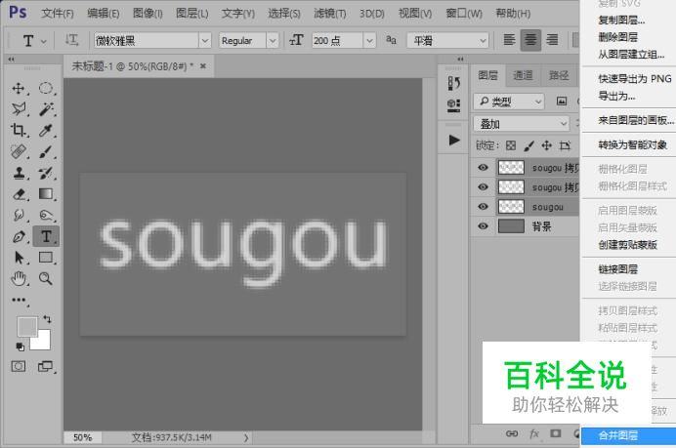The height and width of the screenshot is (448, 676).
Task: Hide the top sougou copy layer
Action: click(483, 167)
